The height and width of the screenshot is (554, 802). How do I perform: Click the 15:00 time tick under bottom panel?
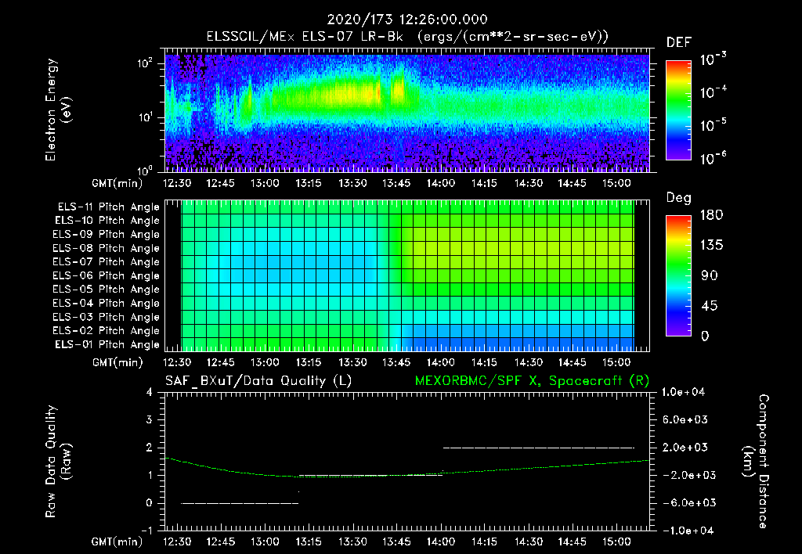tap(616, 541)
